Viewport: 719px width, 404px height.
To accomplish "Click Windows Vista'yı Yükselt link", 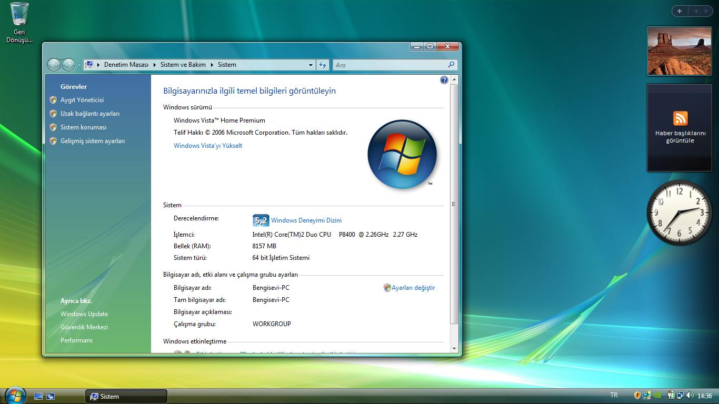I will click(208, 146).
